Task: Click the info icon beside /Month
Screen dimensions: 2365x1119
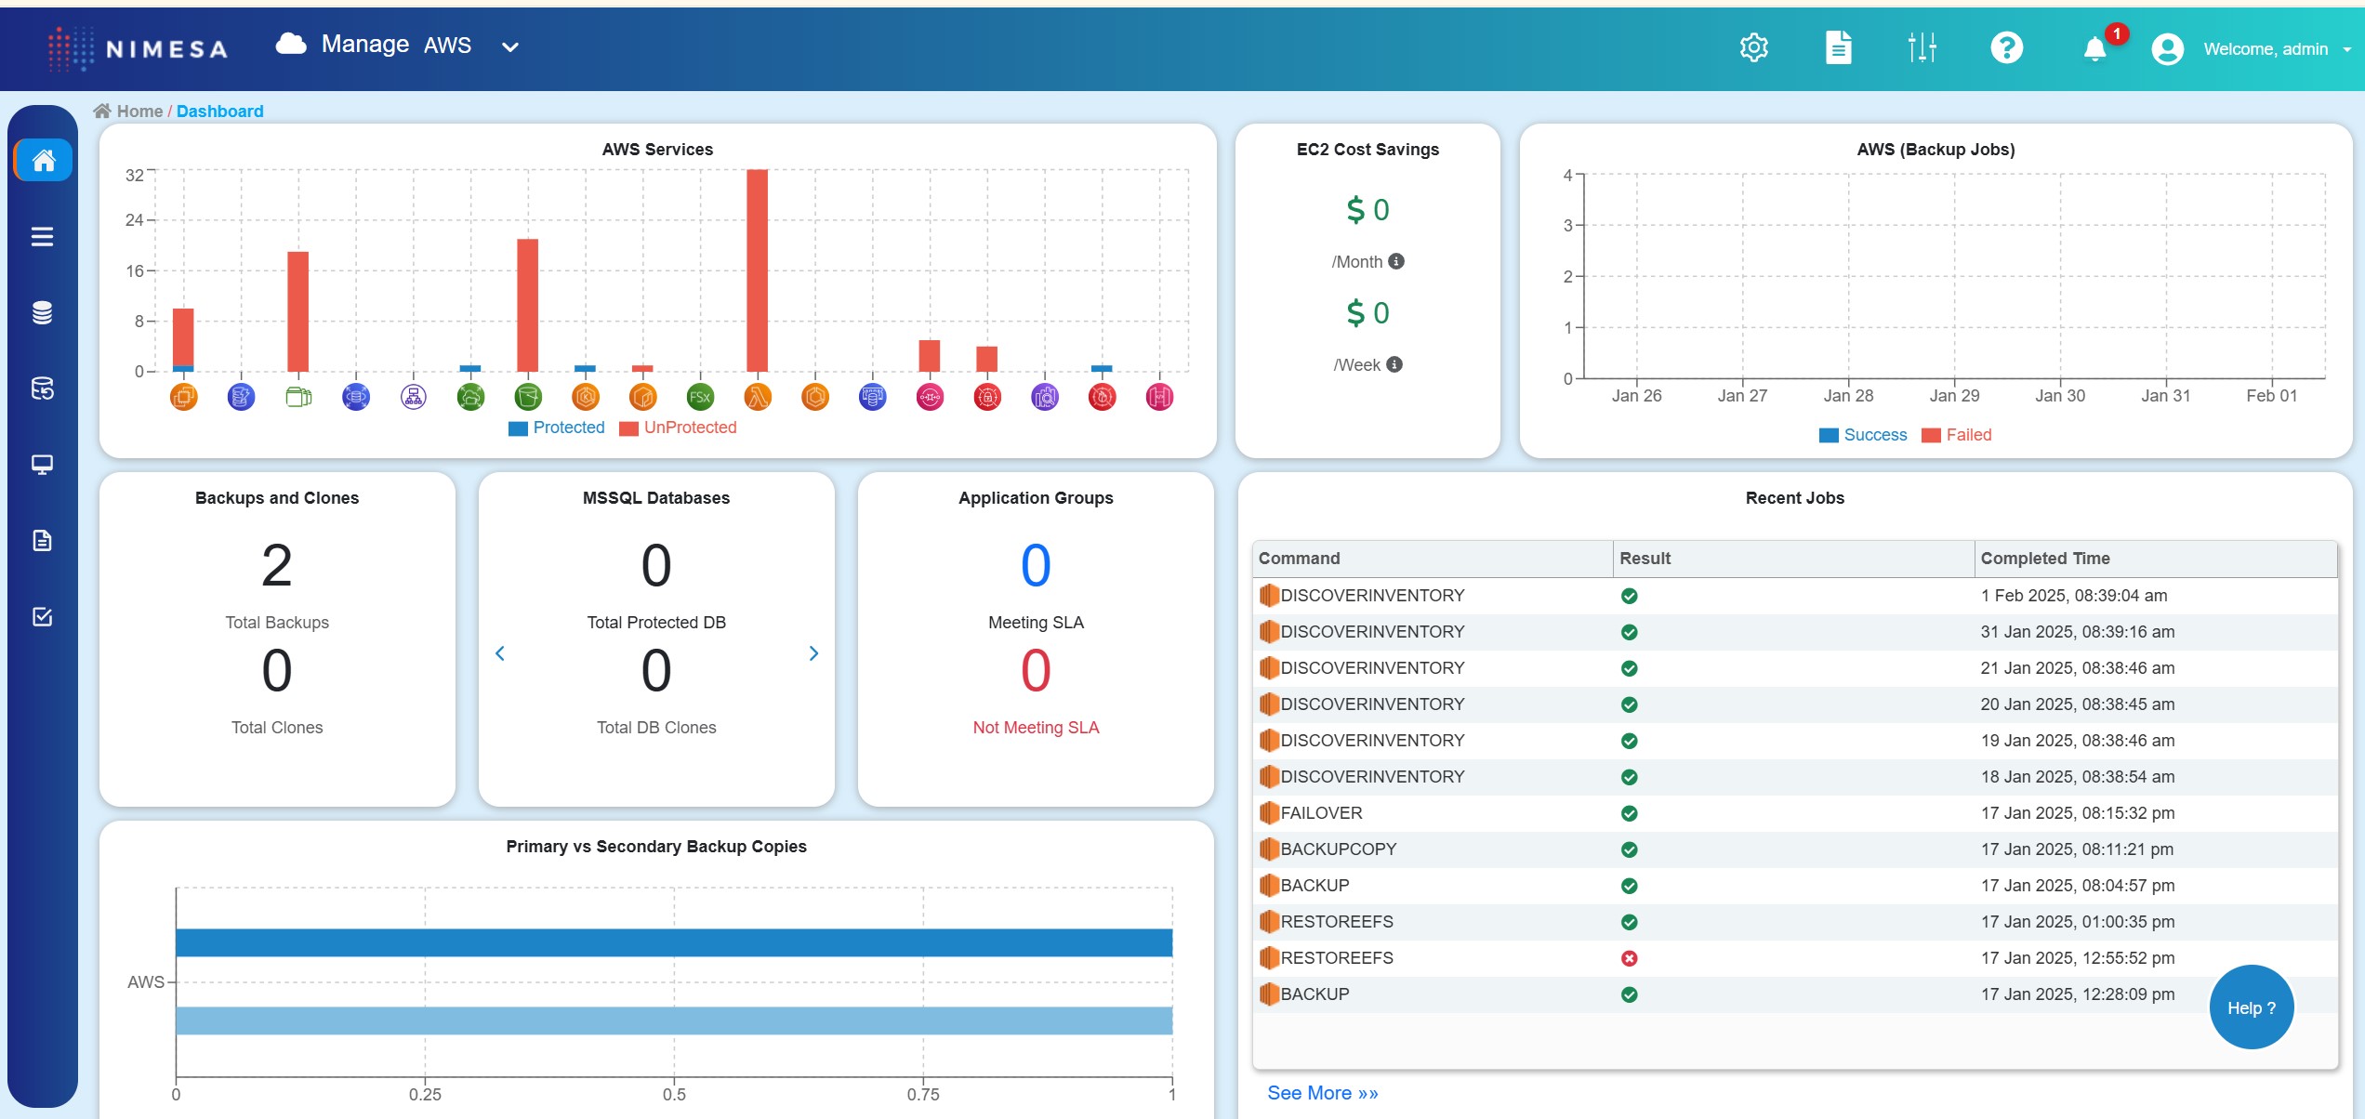Action: pyautogui.click(x=1395, y=261)
